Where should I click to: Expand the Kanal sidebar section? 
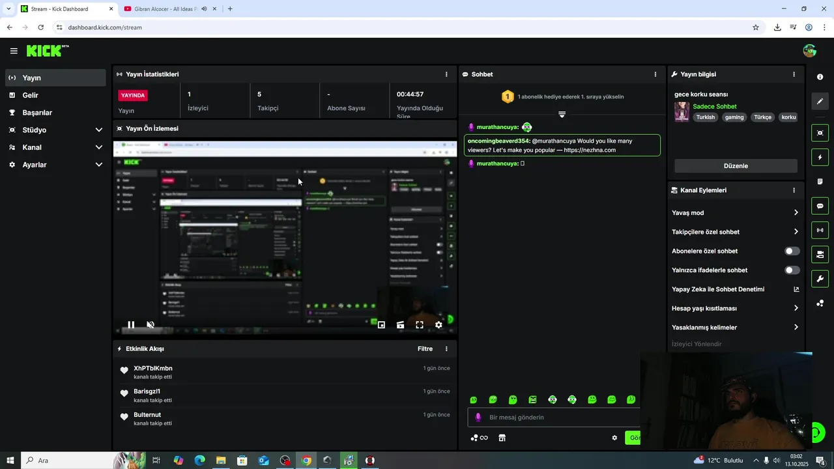click(x=55, y=147)
